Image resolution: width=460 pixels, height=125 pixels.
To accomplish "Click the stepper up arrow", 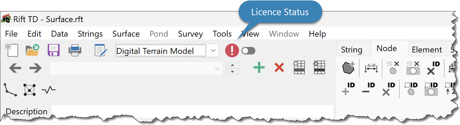I will [232, 65].
